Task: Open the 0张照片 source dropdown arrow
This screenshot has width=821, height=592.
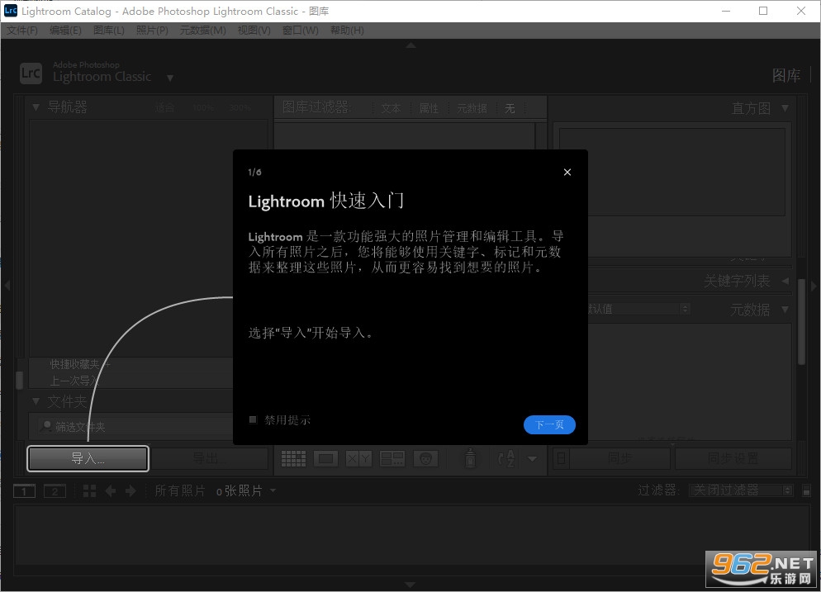Action: [273, 490]
